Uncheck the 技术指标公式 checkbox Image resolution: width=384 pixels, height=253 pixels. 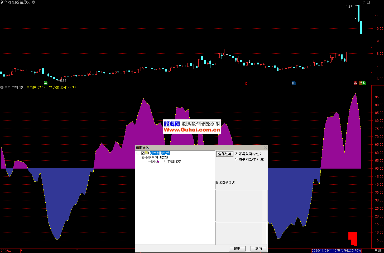(143, 153)
